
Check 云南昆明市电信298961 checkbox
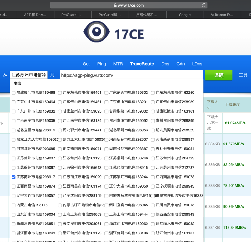click(60, 224)
